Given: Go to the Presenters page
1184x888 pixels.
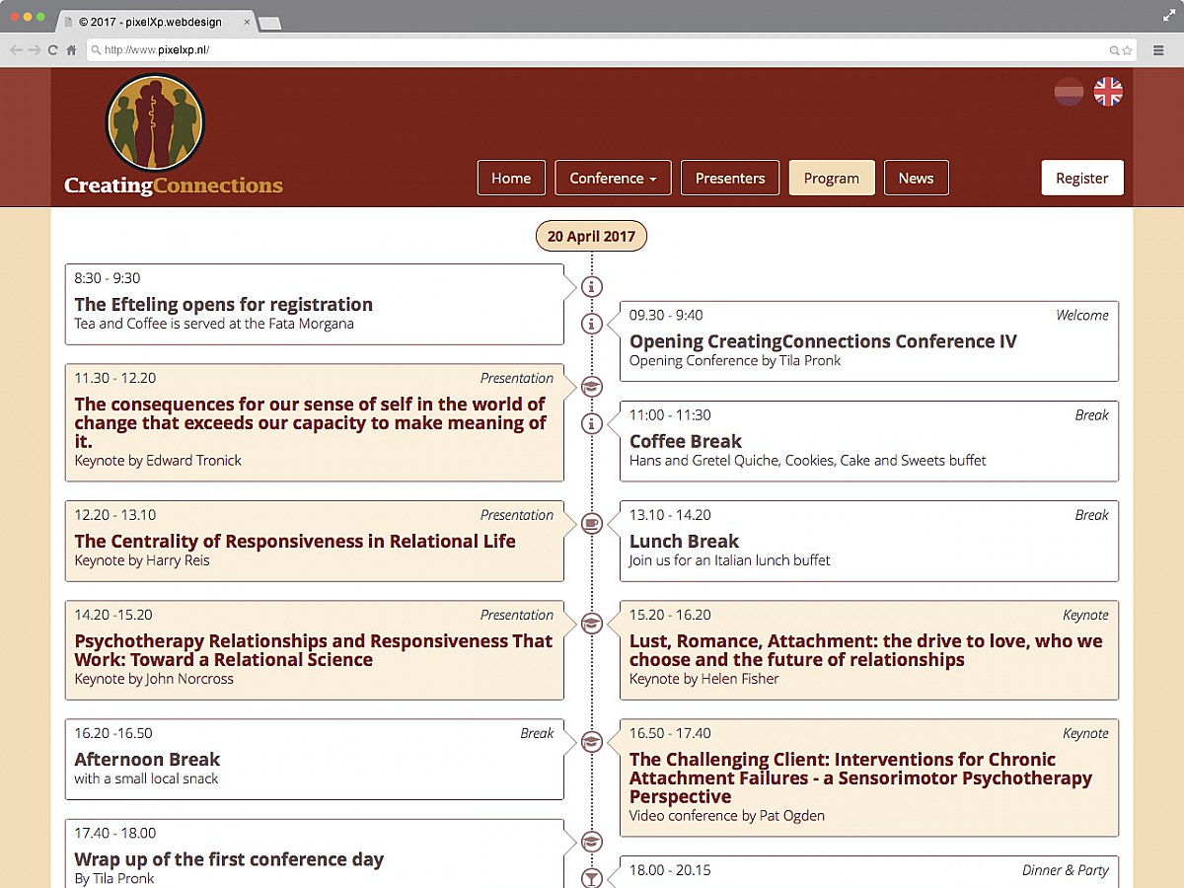Looking at the screenshot, I should 729,179.
